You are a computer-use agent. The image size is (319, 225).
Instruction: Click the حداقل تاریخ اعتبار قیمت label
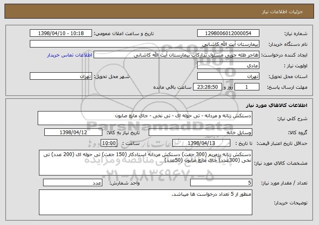coord(282,143)
